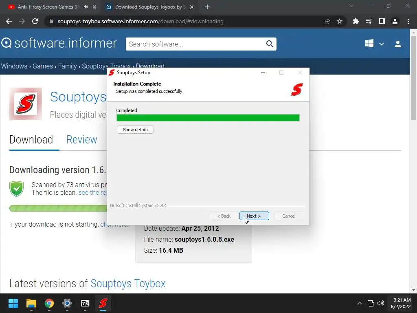Click the software.informer logo
The width and height of the screenshot is (417, 313).
(59, 43)
